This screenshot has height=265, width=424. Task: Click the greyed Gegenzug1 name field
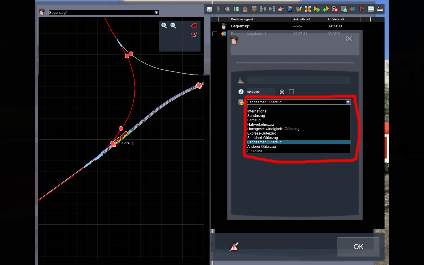299,80
